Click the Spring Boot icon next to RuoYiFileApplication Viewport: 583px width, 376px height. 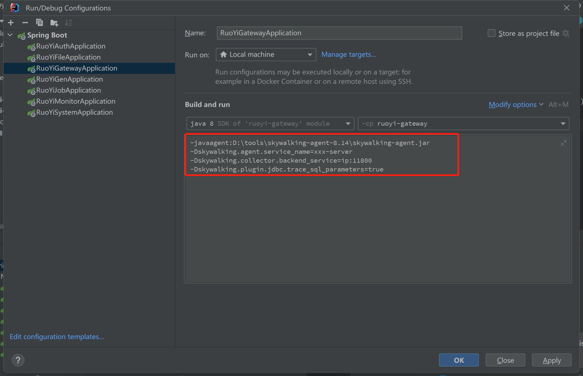coord(31,58)
